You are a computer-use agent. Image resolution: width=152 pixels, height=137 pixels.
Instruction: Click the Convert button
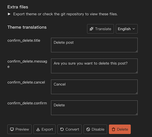pos(70,129)
